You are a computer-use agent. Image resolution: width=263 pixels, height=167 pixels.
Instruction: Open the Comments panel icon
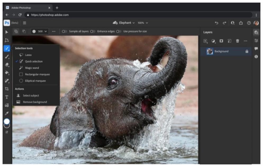pos(256,49)
